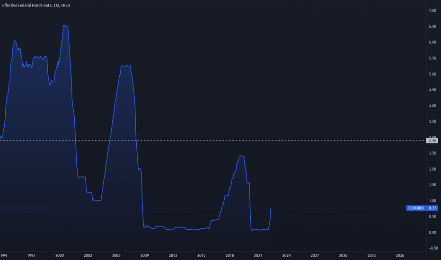
Task: Select the 2024 time axis label
Action: click(286, 255)
